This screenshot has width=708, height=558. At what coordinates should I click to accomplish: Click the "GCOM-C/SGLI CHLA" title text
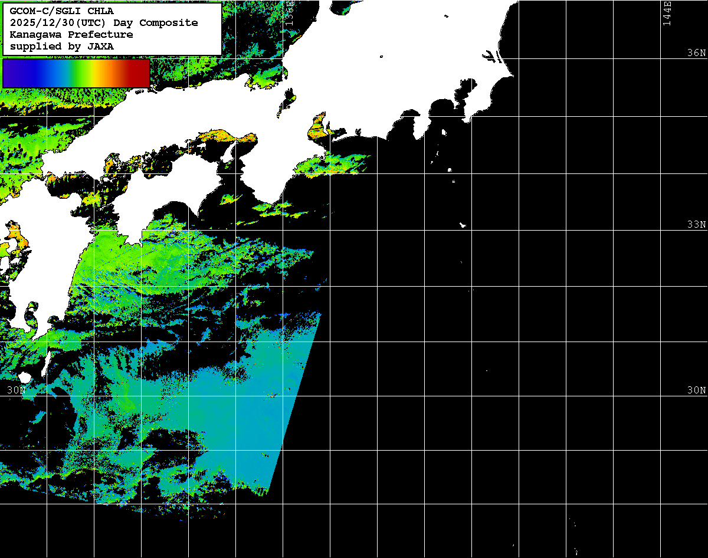point(61,11)
